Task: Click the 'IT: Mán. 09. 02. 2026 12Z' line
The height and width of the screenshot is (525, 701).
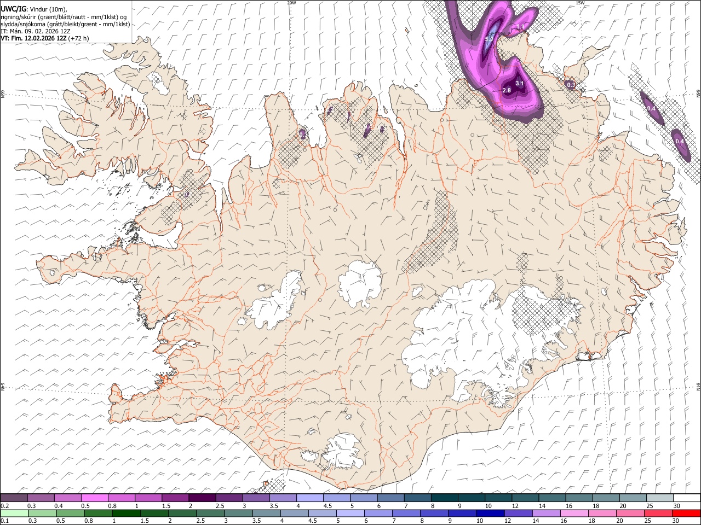Action: [36, 31]
